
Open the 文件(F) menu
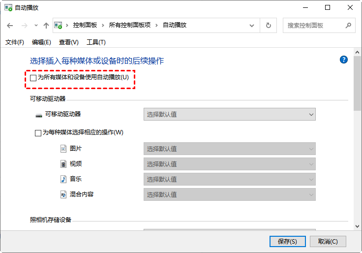tap(15, 42)
